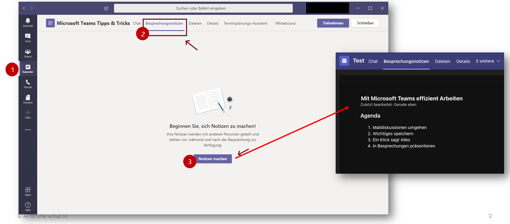
Task: Click agenda item Maildiskussionen umgehen
Action: 400,128
